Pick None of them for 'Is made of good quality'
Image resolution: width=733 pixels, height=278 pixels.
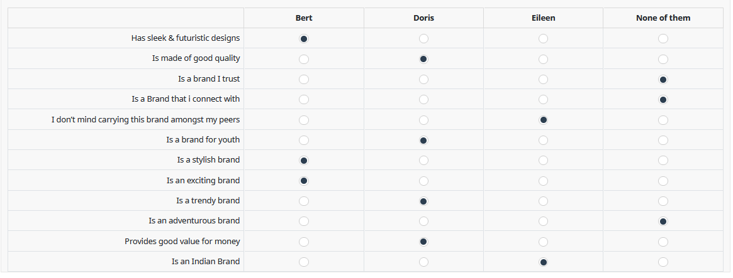(x=663, y=59)
